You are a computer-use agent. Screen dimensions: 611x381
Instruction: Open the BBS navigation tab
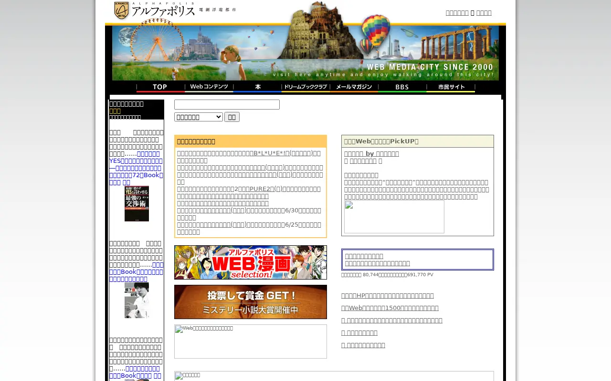pyautogui.click(x=402, y=88)
